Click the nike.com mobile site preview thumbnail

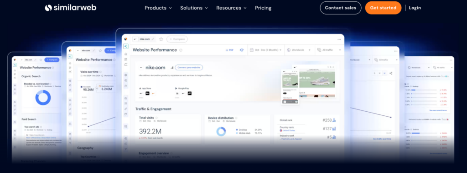pyautogui.click(x=291, y=87)
